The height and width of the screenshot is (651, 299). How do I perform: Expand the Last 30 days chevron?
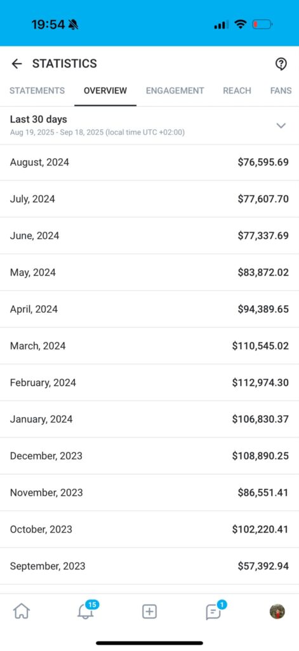point(281,125)
